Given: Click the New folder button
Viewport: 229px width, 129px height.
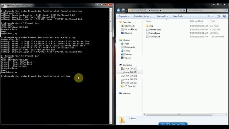Looking at the screenshot, I should click(178, 16).
